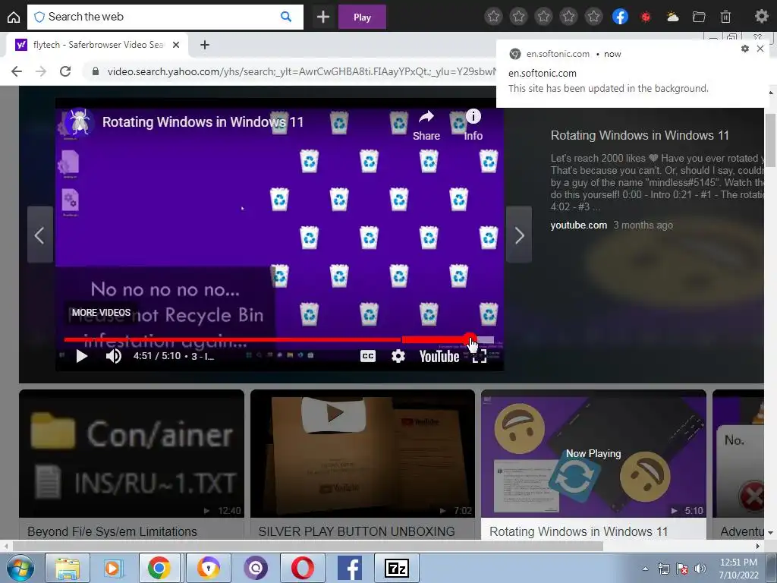Mute the video volume
This screenshot has width=777, height=583.
click(114, 356)
